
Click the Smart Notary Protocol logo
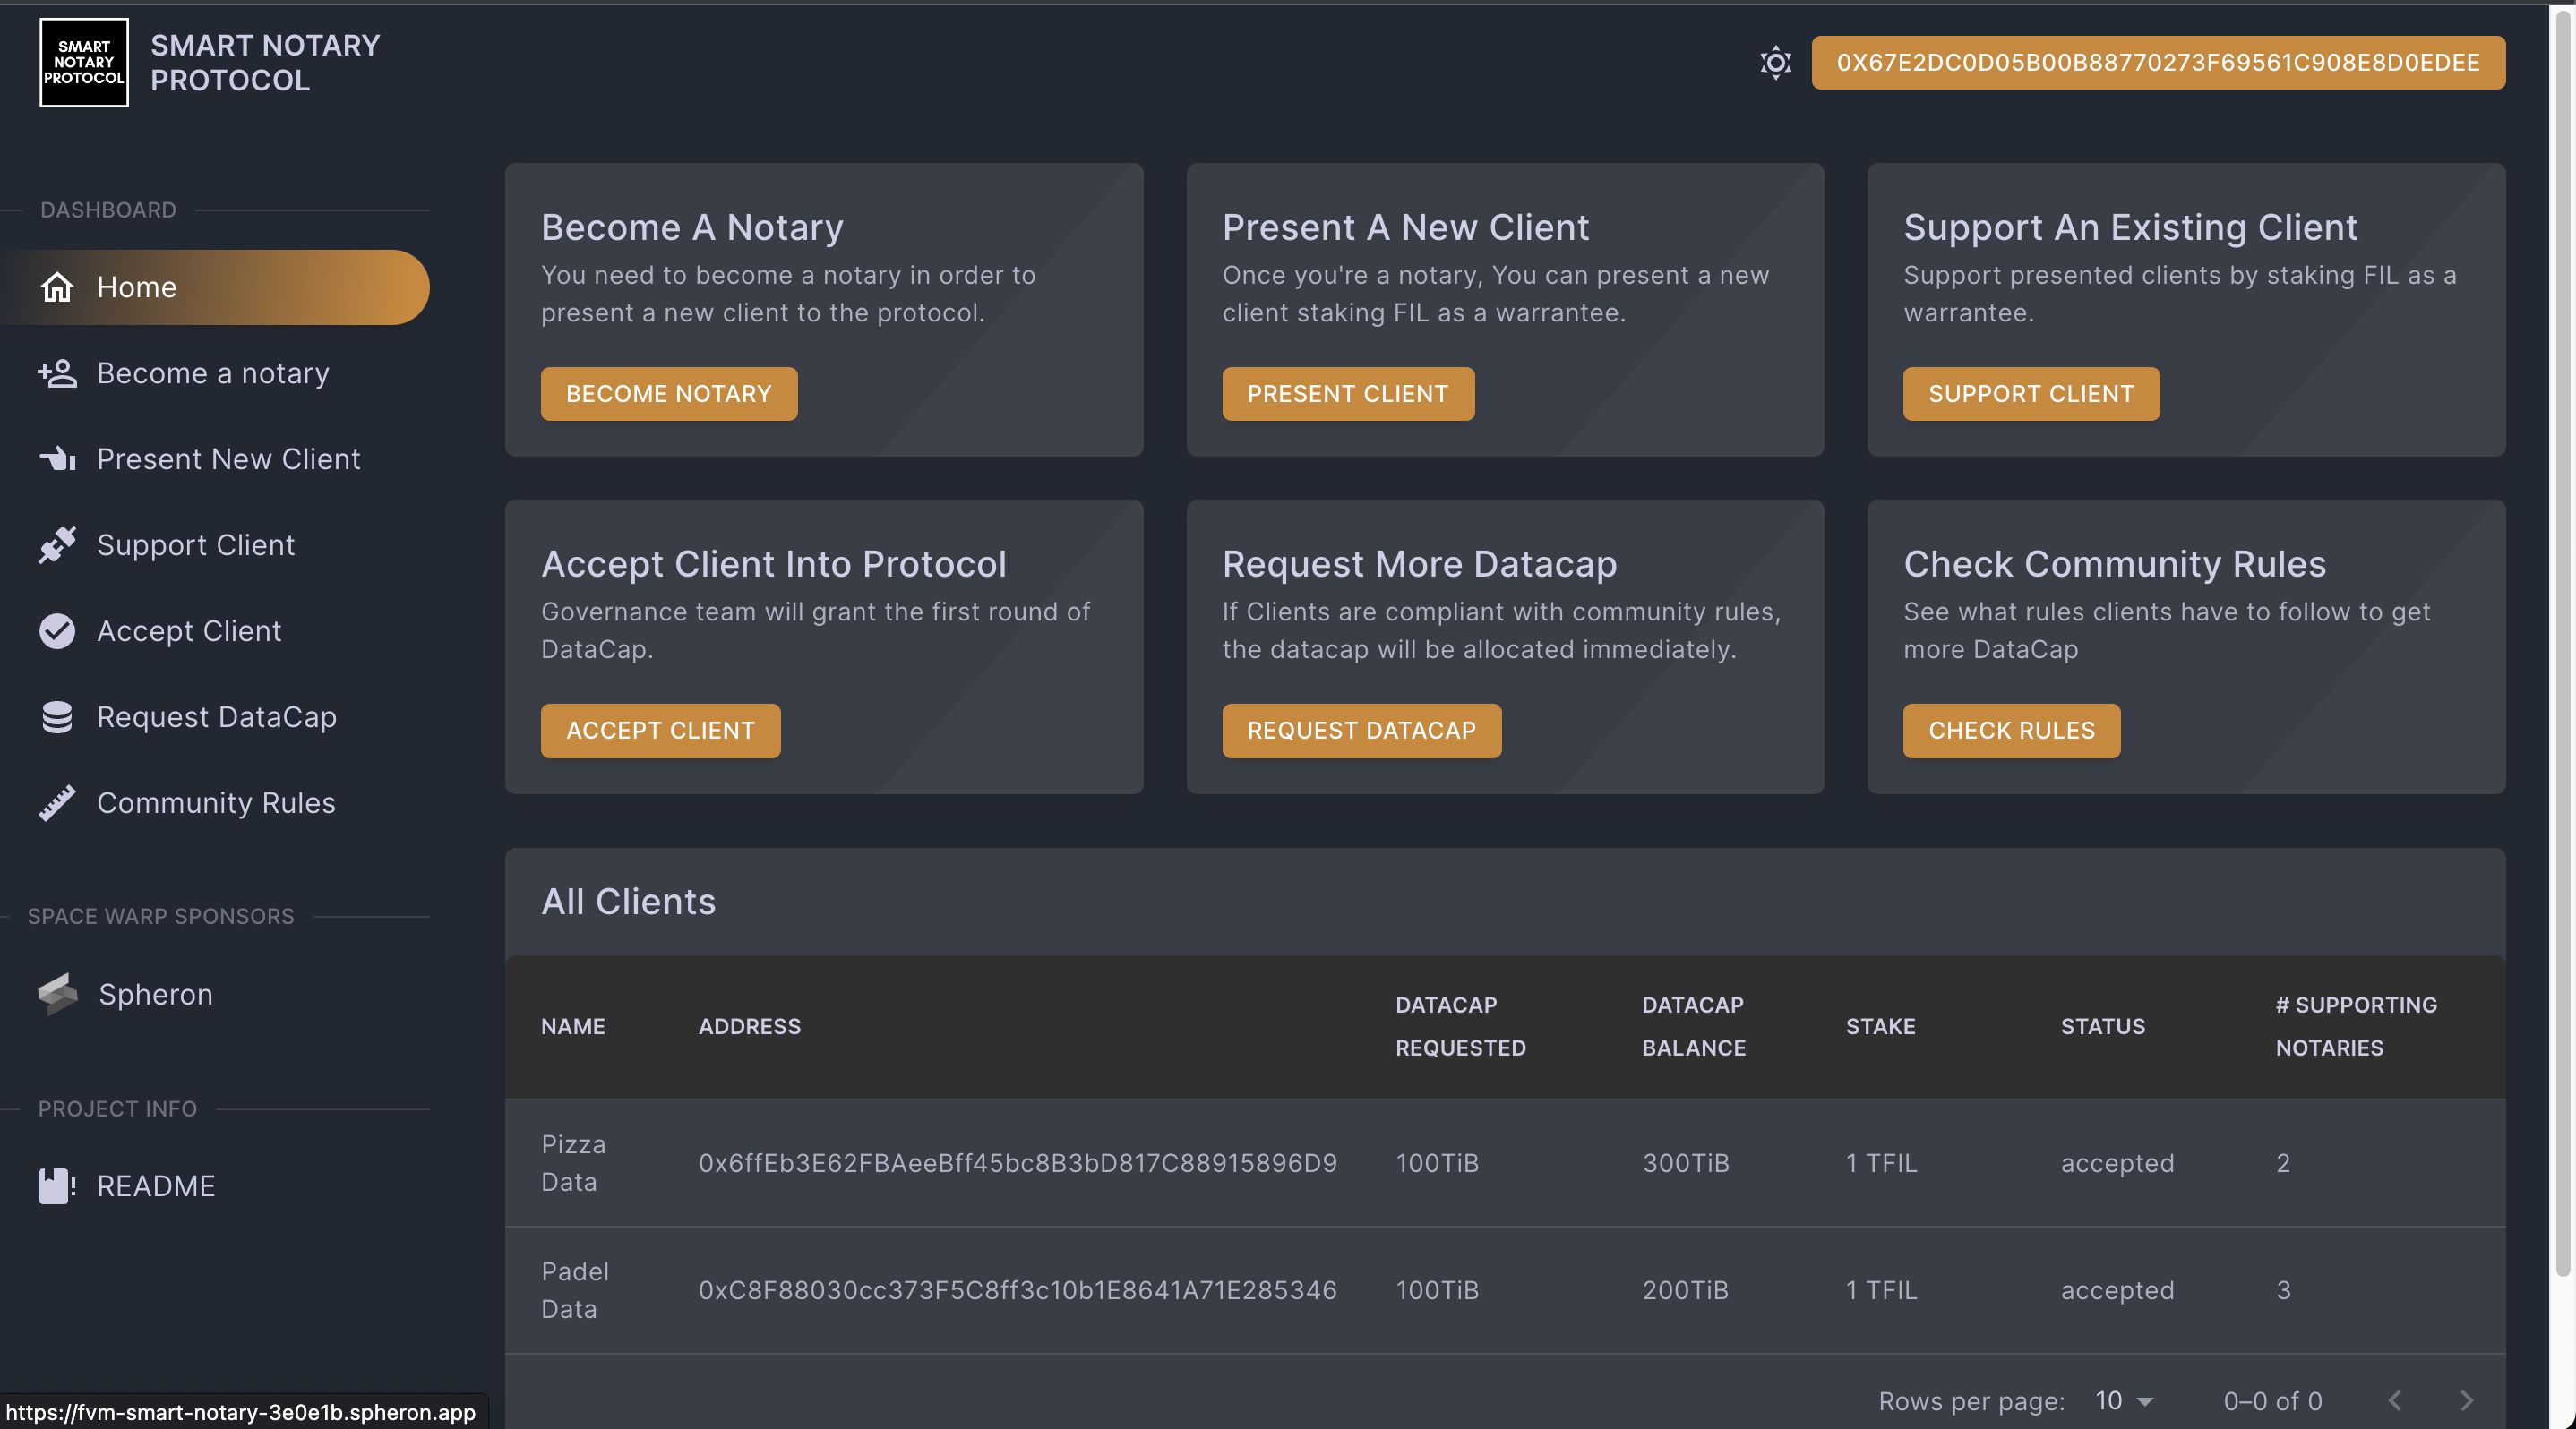tap(84, 62)
